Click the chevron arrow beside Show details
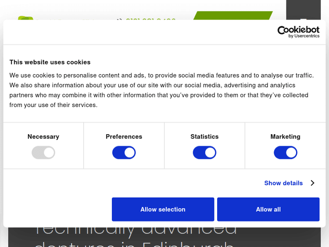The width and height of the screenshot is (329, 247). [x=312, y=183]
